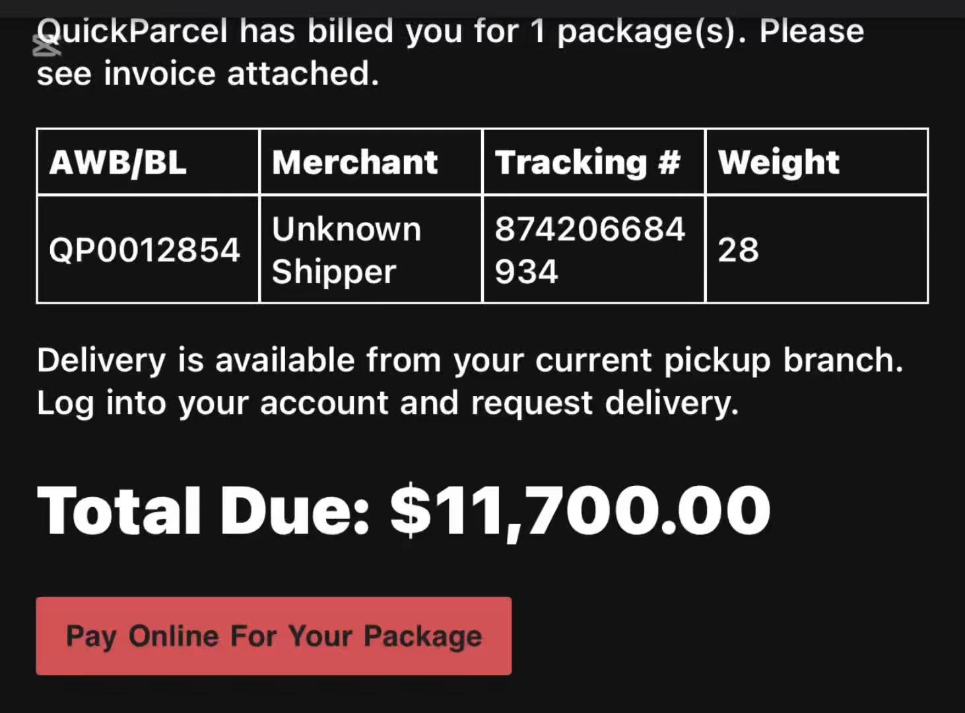The height and width of the screenshot is (713, 965).
Task: Click the Log into your account phrase
Action: click(213, 403)
